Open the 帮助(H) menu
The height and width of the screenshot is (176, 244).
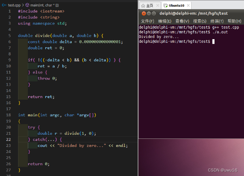[234, 21]
